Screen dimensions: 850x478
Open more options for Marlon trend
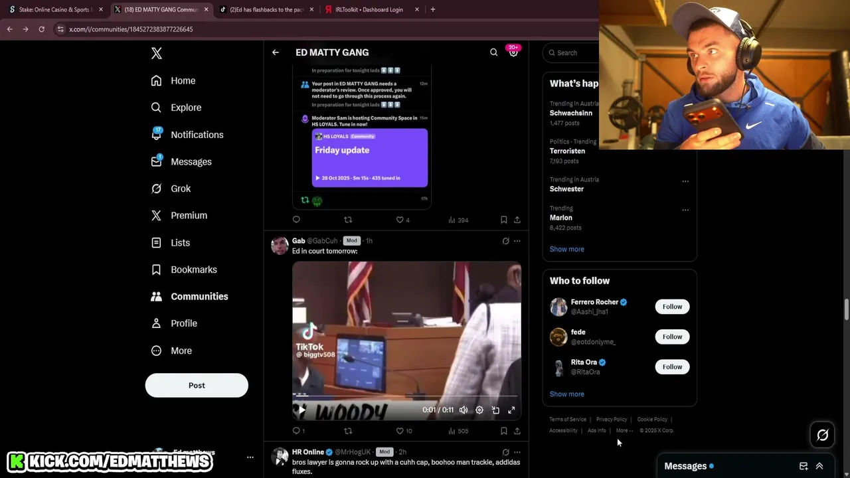pyautogui.click(x=685, y=210)
